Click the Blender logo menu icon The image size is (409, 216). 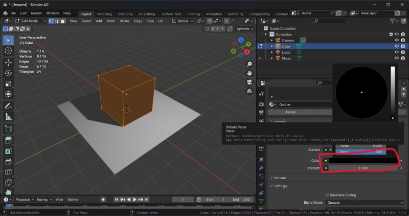pyautogui.click(x=5, y=13)
